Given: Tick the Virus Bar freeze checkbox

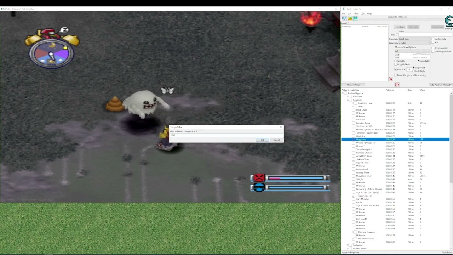Looking at the screenshot, I should point(354,120).
